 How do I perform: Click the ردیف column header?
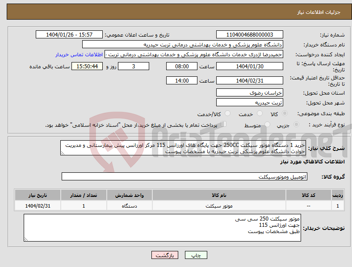pos(338,195)
